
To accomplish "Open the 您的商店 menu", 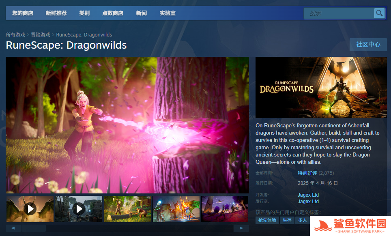I will click(23, 13).
